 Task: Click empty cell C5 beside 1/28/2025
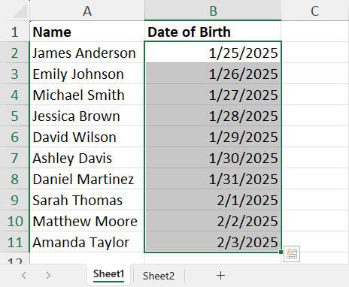(315, 116)
